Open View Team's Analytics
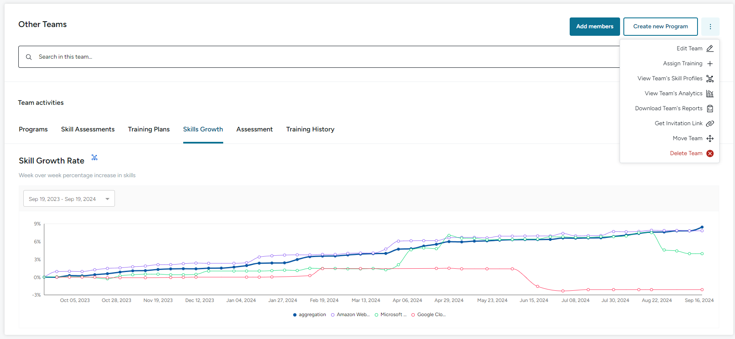Image resolution: width=735 pixels, height=339 pixels. 670,94
